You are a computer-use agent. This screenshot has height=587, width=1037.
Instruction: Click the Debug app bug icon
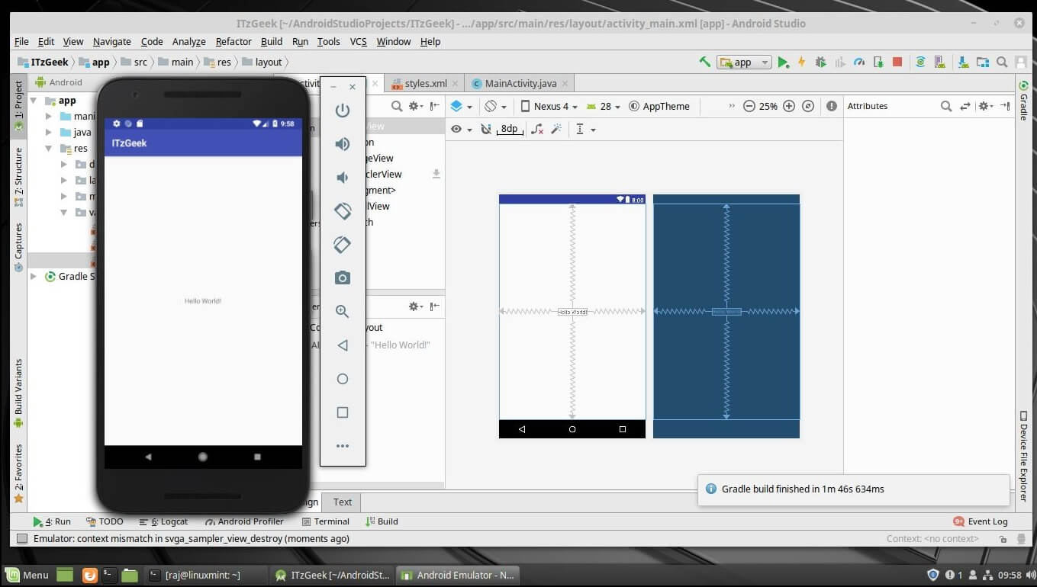pyautogui.click(x=821, y=63)
